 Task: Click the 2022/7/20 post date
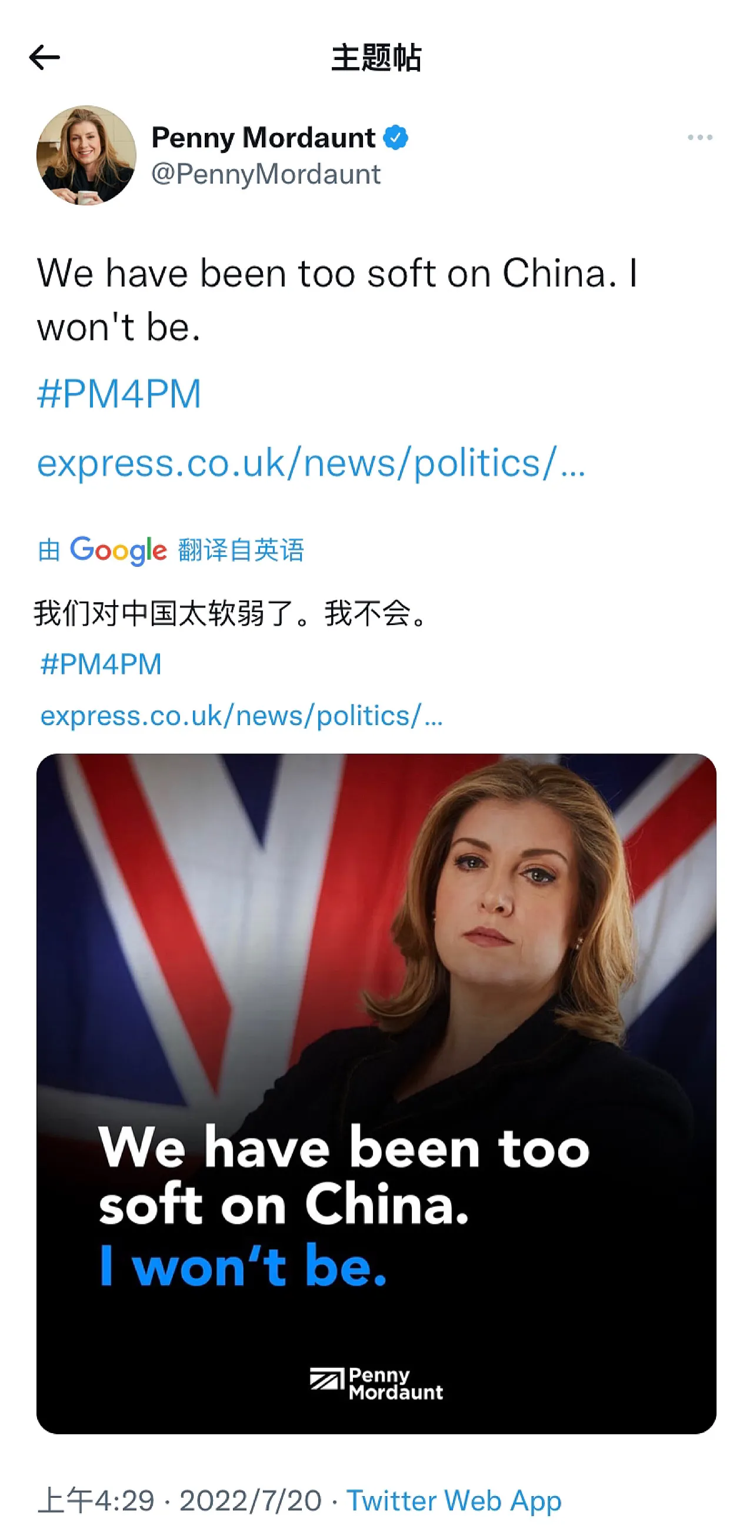(251, 1501)
